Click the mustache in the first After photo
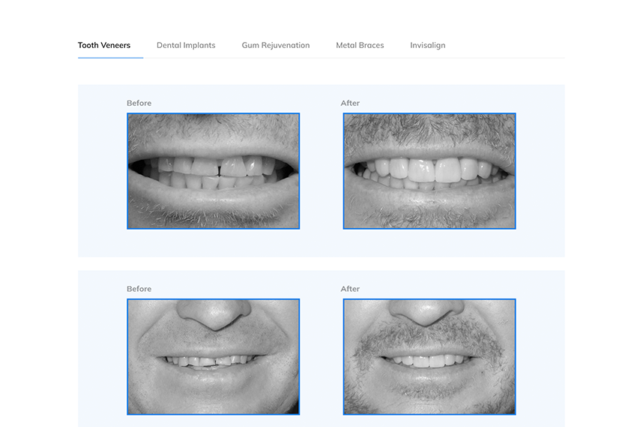 pyautogui.click(x=429, y=135)
